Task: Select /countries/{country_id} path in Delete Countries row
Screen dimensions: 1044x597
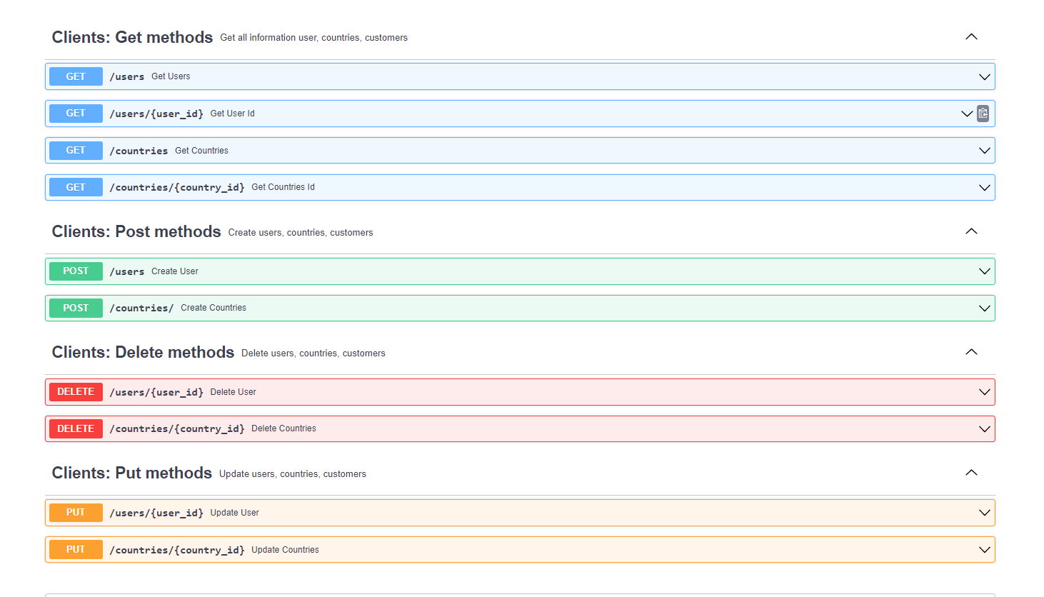Action: (177, 428)
